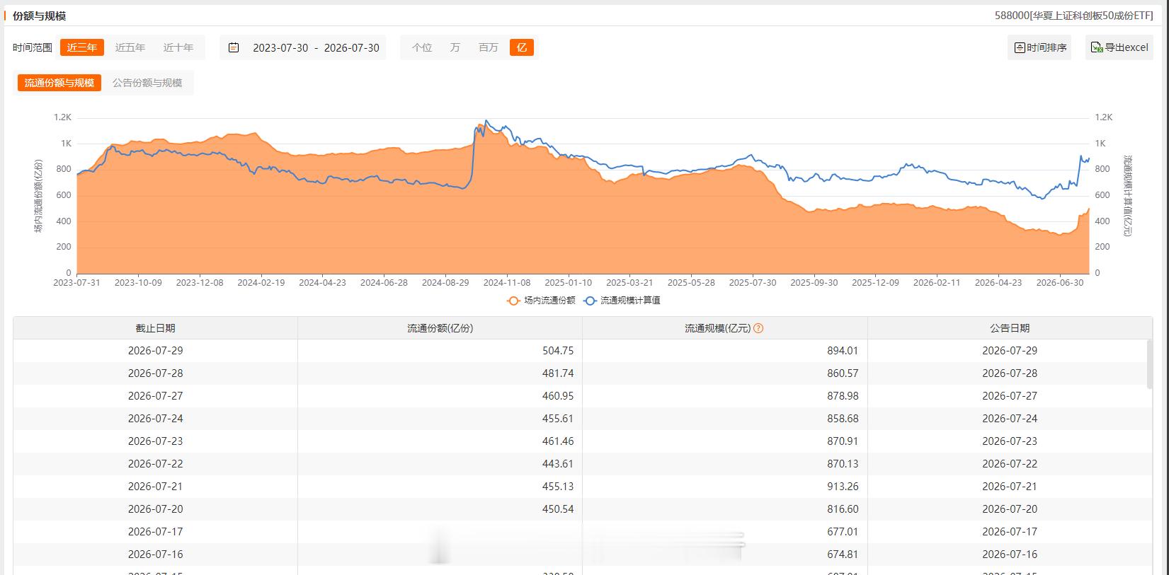Click start date 2023-07-30 field

click(280, 47)
